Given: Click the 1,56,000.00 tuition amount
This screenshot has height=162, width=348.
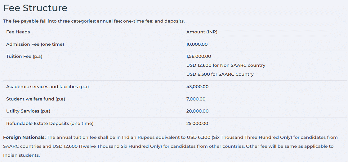Looking at the screenshot, I should [199, 56].
